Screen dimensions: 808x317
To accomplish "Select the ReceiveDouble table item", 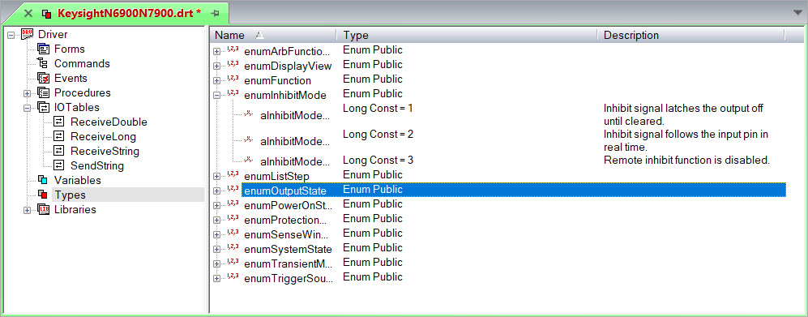I will [109, 122].
